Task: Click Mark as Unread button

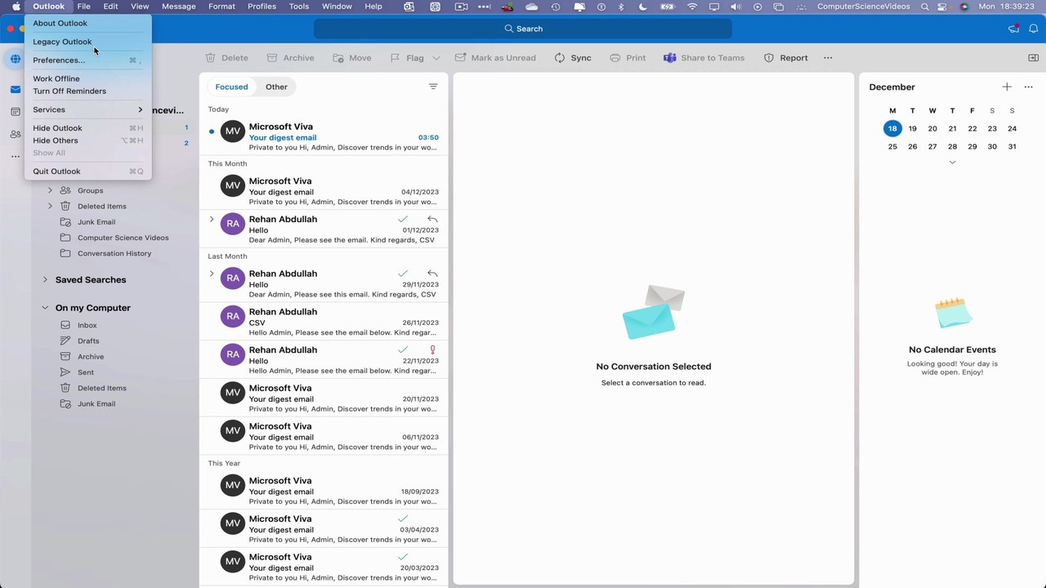Action: coord(495,58)
